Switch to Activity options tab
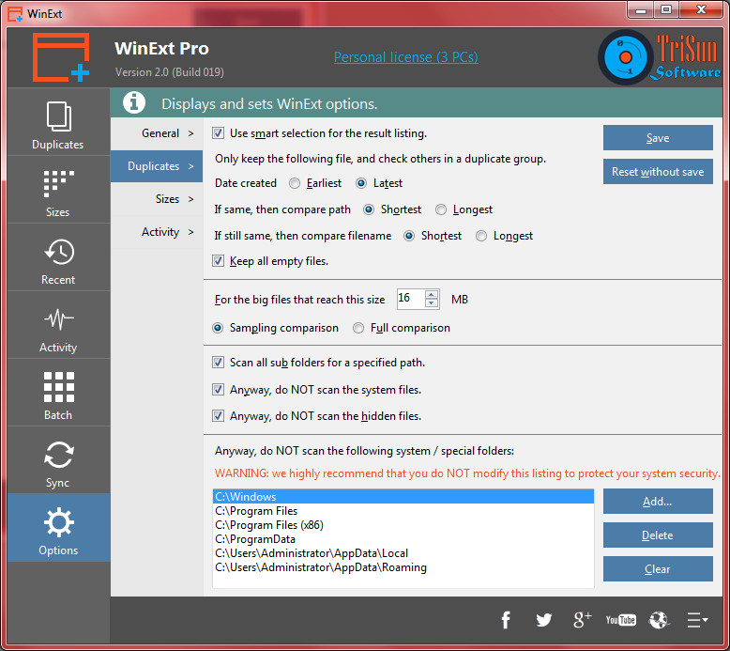This screenshot has height=651, width=730. (x=157, y=232)
